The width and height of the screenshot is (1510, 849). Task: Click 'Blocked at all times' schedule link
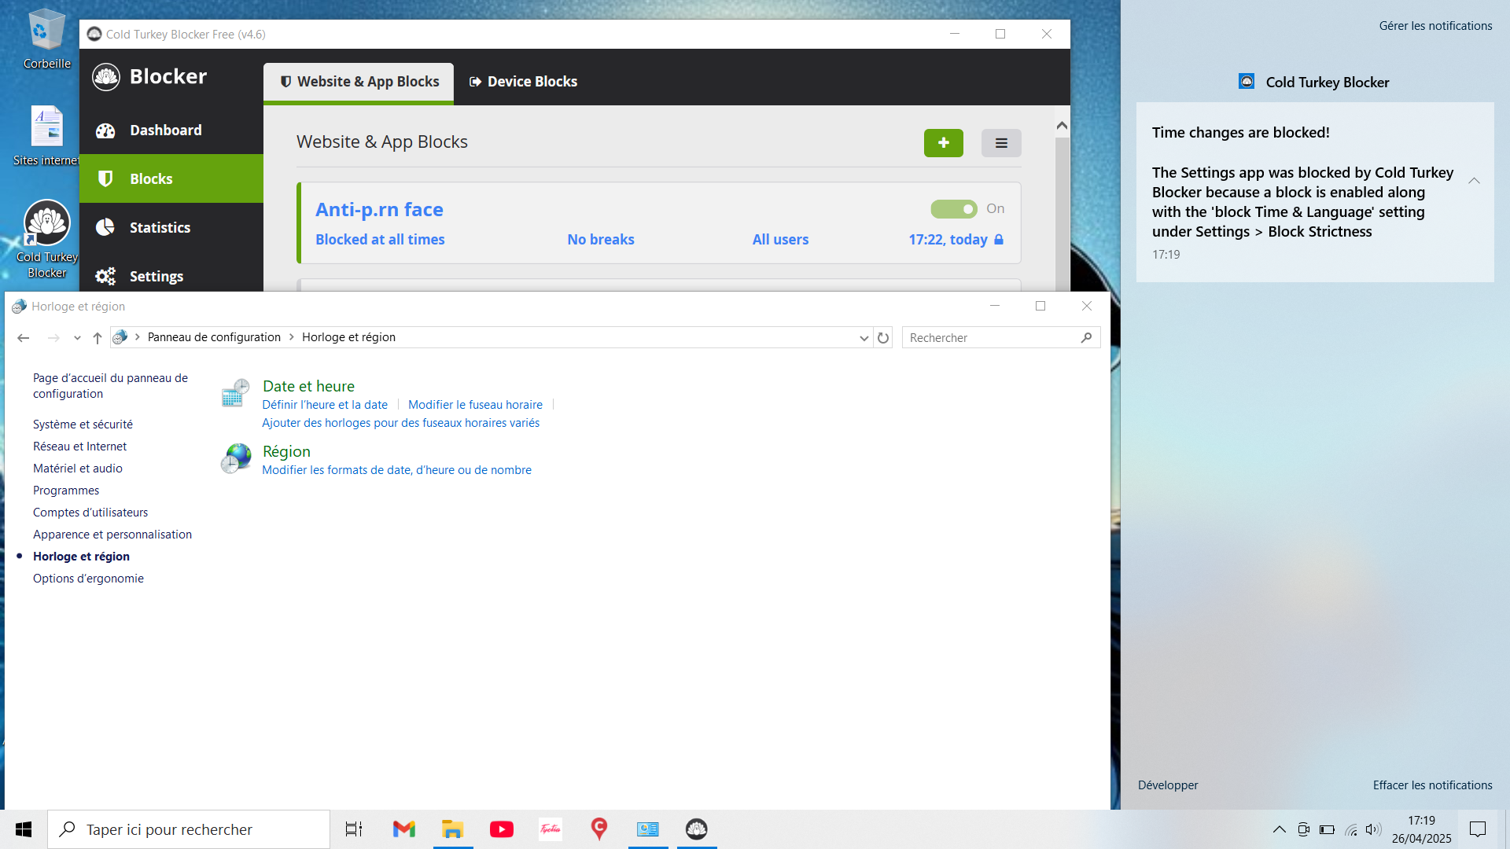click(380, 240)
